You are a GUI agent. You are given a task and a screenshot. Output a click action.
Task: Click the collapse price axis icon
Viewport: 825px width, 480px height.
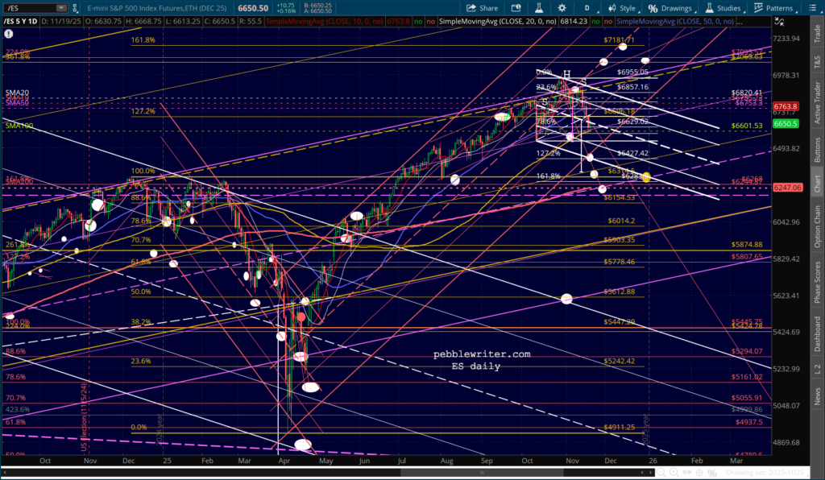coord(779,22)
